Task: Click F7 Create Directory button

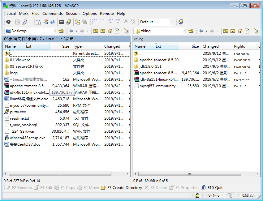Action: pos(122,188)
